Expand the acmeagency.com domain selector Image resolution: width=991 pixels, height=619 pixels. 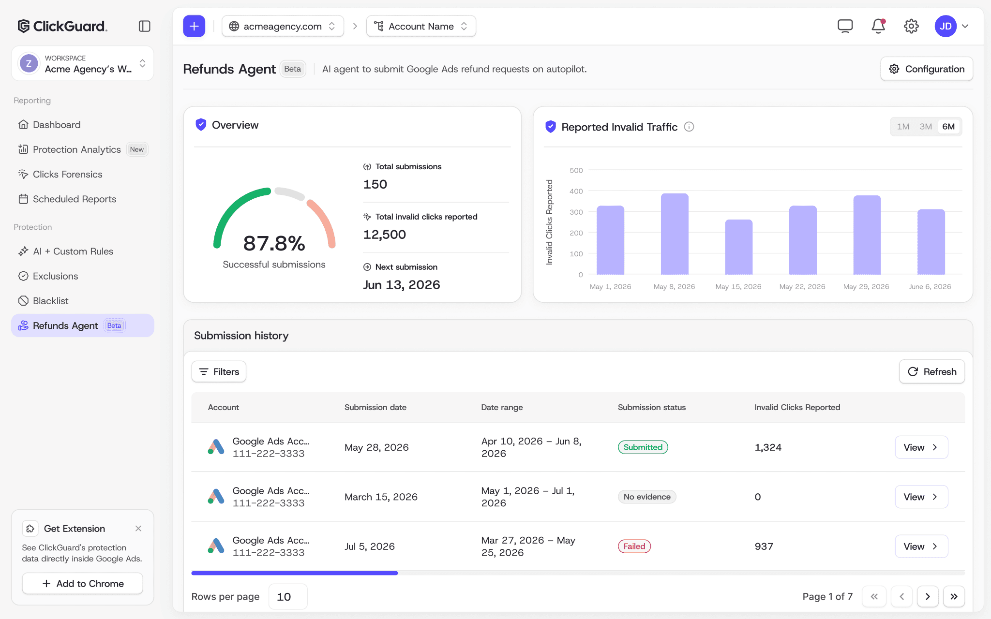(283, 26)
